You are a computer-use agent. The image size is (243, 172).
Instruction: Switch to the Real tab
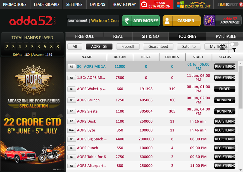[x=118, y=36]
